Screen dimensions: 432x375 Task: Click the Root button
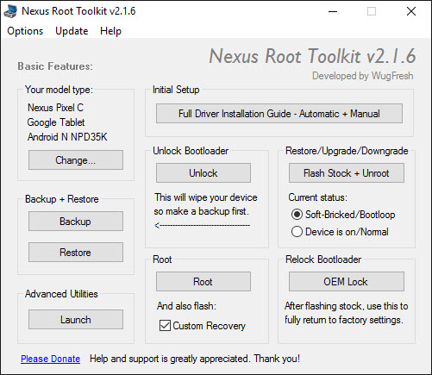coord(203,282)
